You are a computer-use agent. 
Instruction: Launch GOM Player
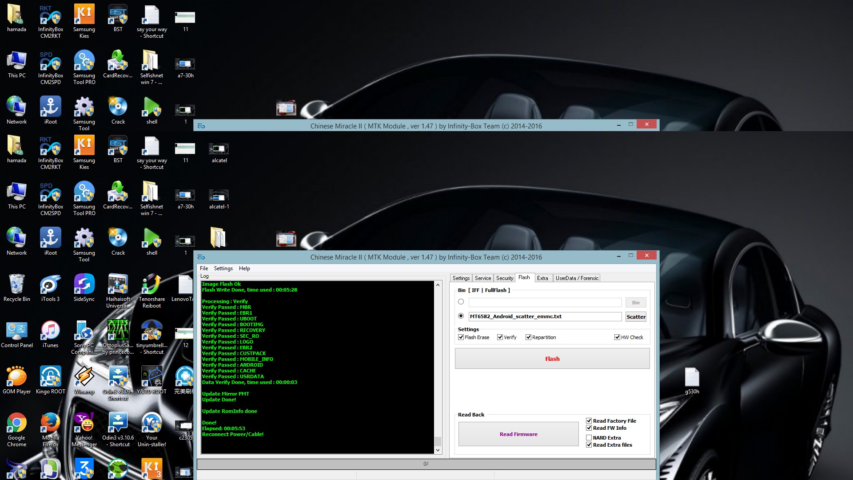tap(16, 380)
